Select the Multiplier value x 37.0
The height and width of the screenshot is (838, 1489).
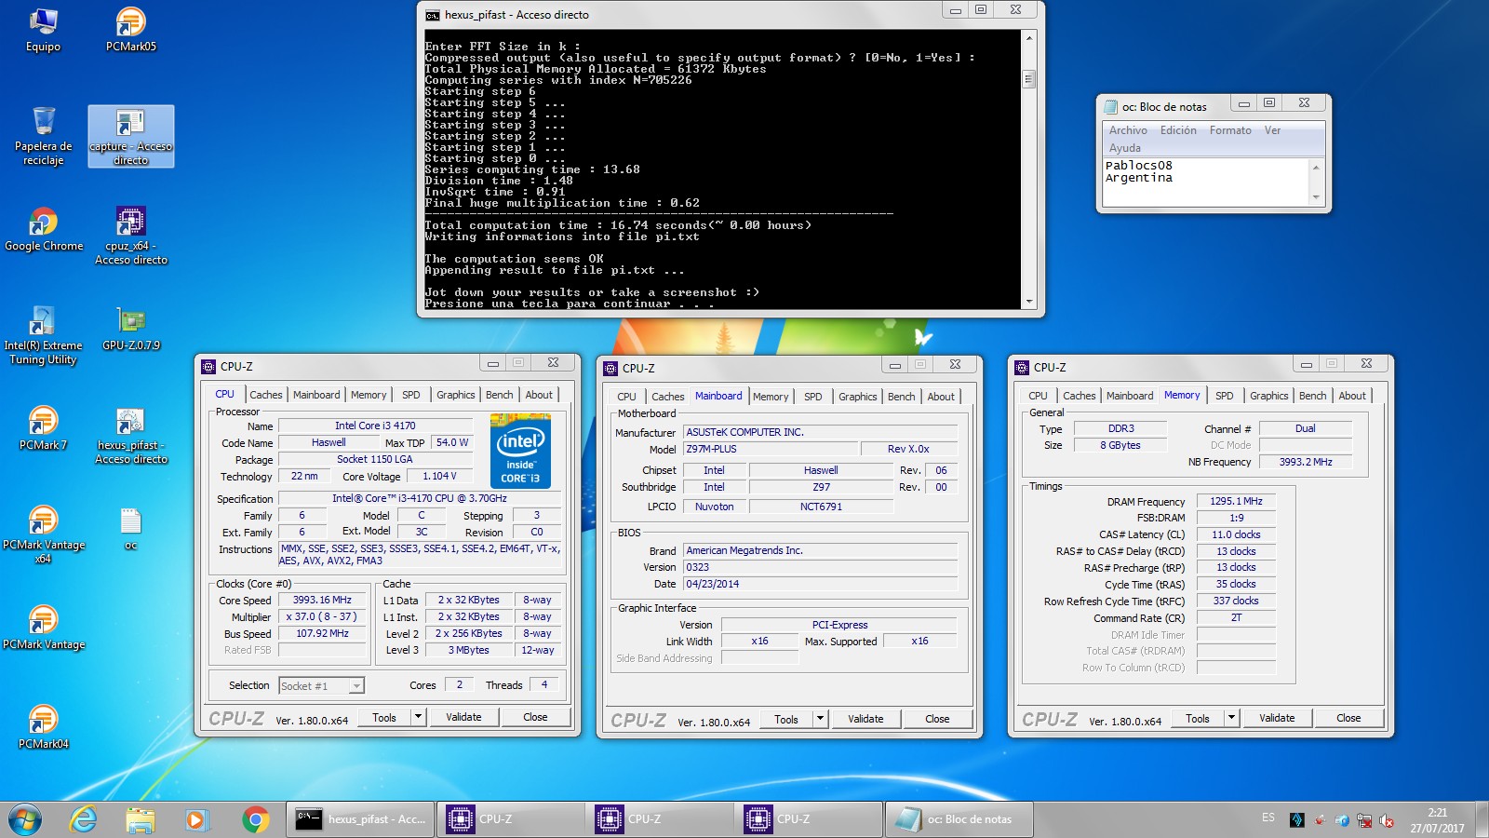(322, 617)
